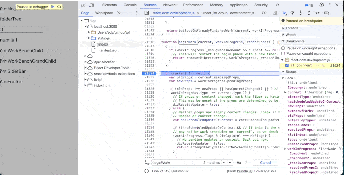Collapse the localhost:3000 tree node
Image resolution: width=344 pixels, height=175 pixels.
coord(85,27)
